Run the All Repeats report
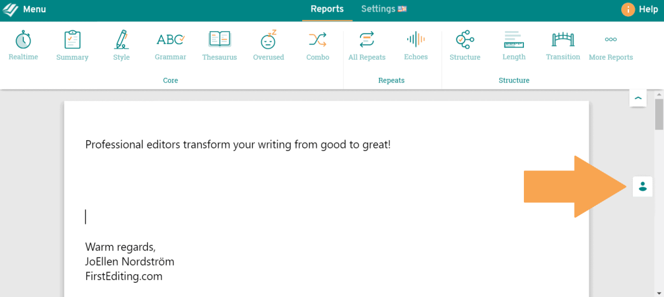 tap(367, 40)
